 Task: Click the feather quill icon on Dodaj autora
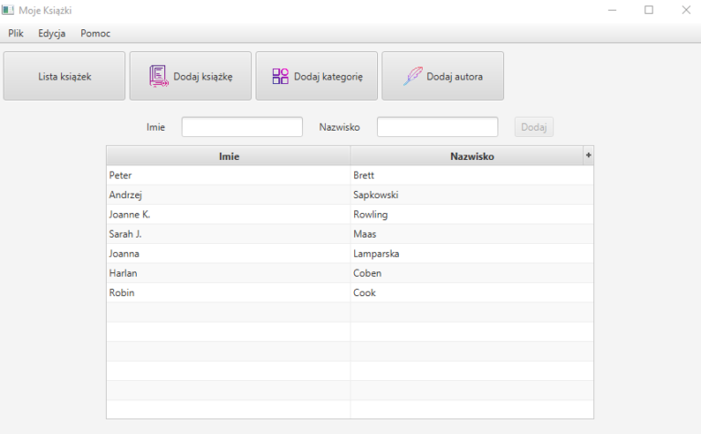point(413,77)
